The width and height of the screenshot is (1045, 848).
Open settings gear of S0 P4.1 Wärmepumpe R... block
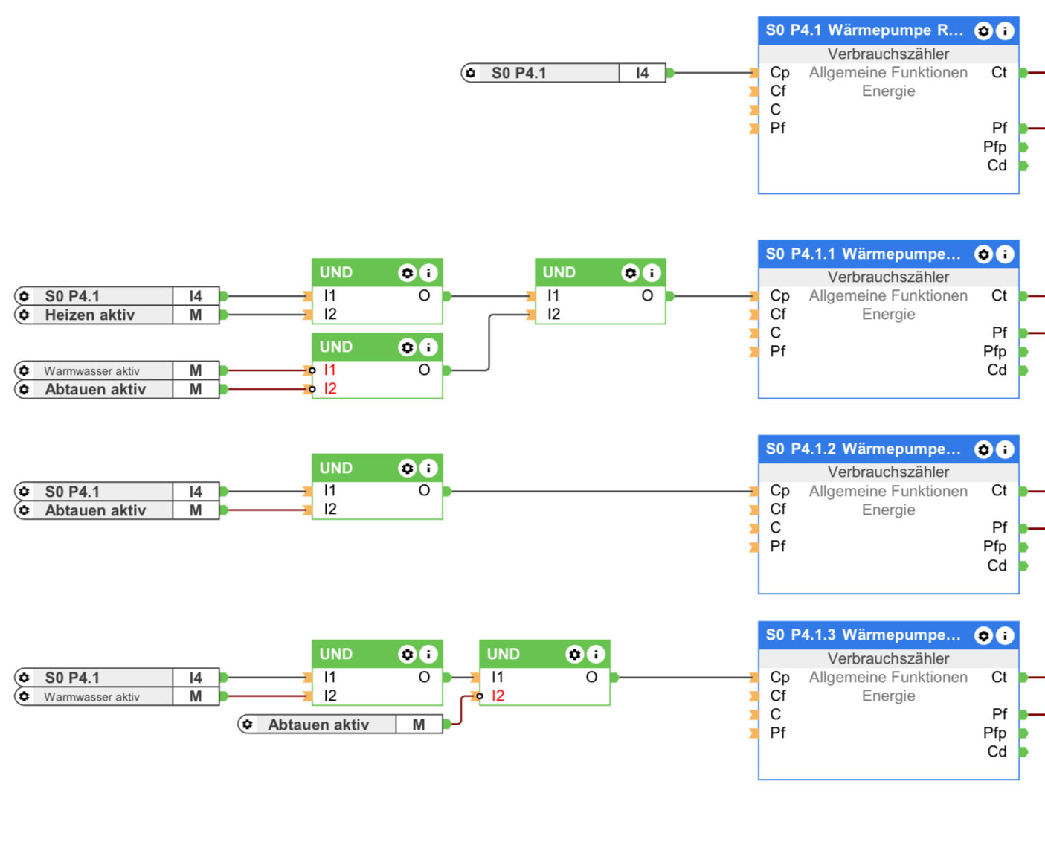[x=983, y=31]
